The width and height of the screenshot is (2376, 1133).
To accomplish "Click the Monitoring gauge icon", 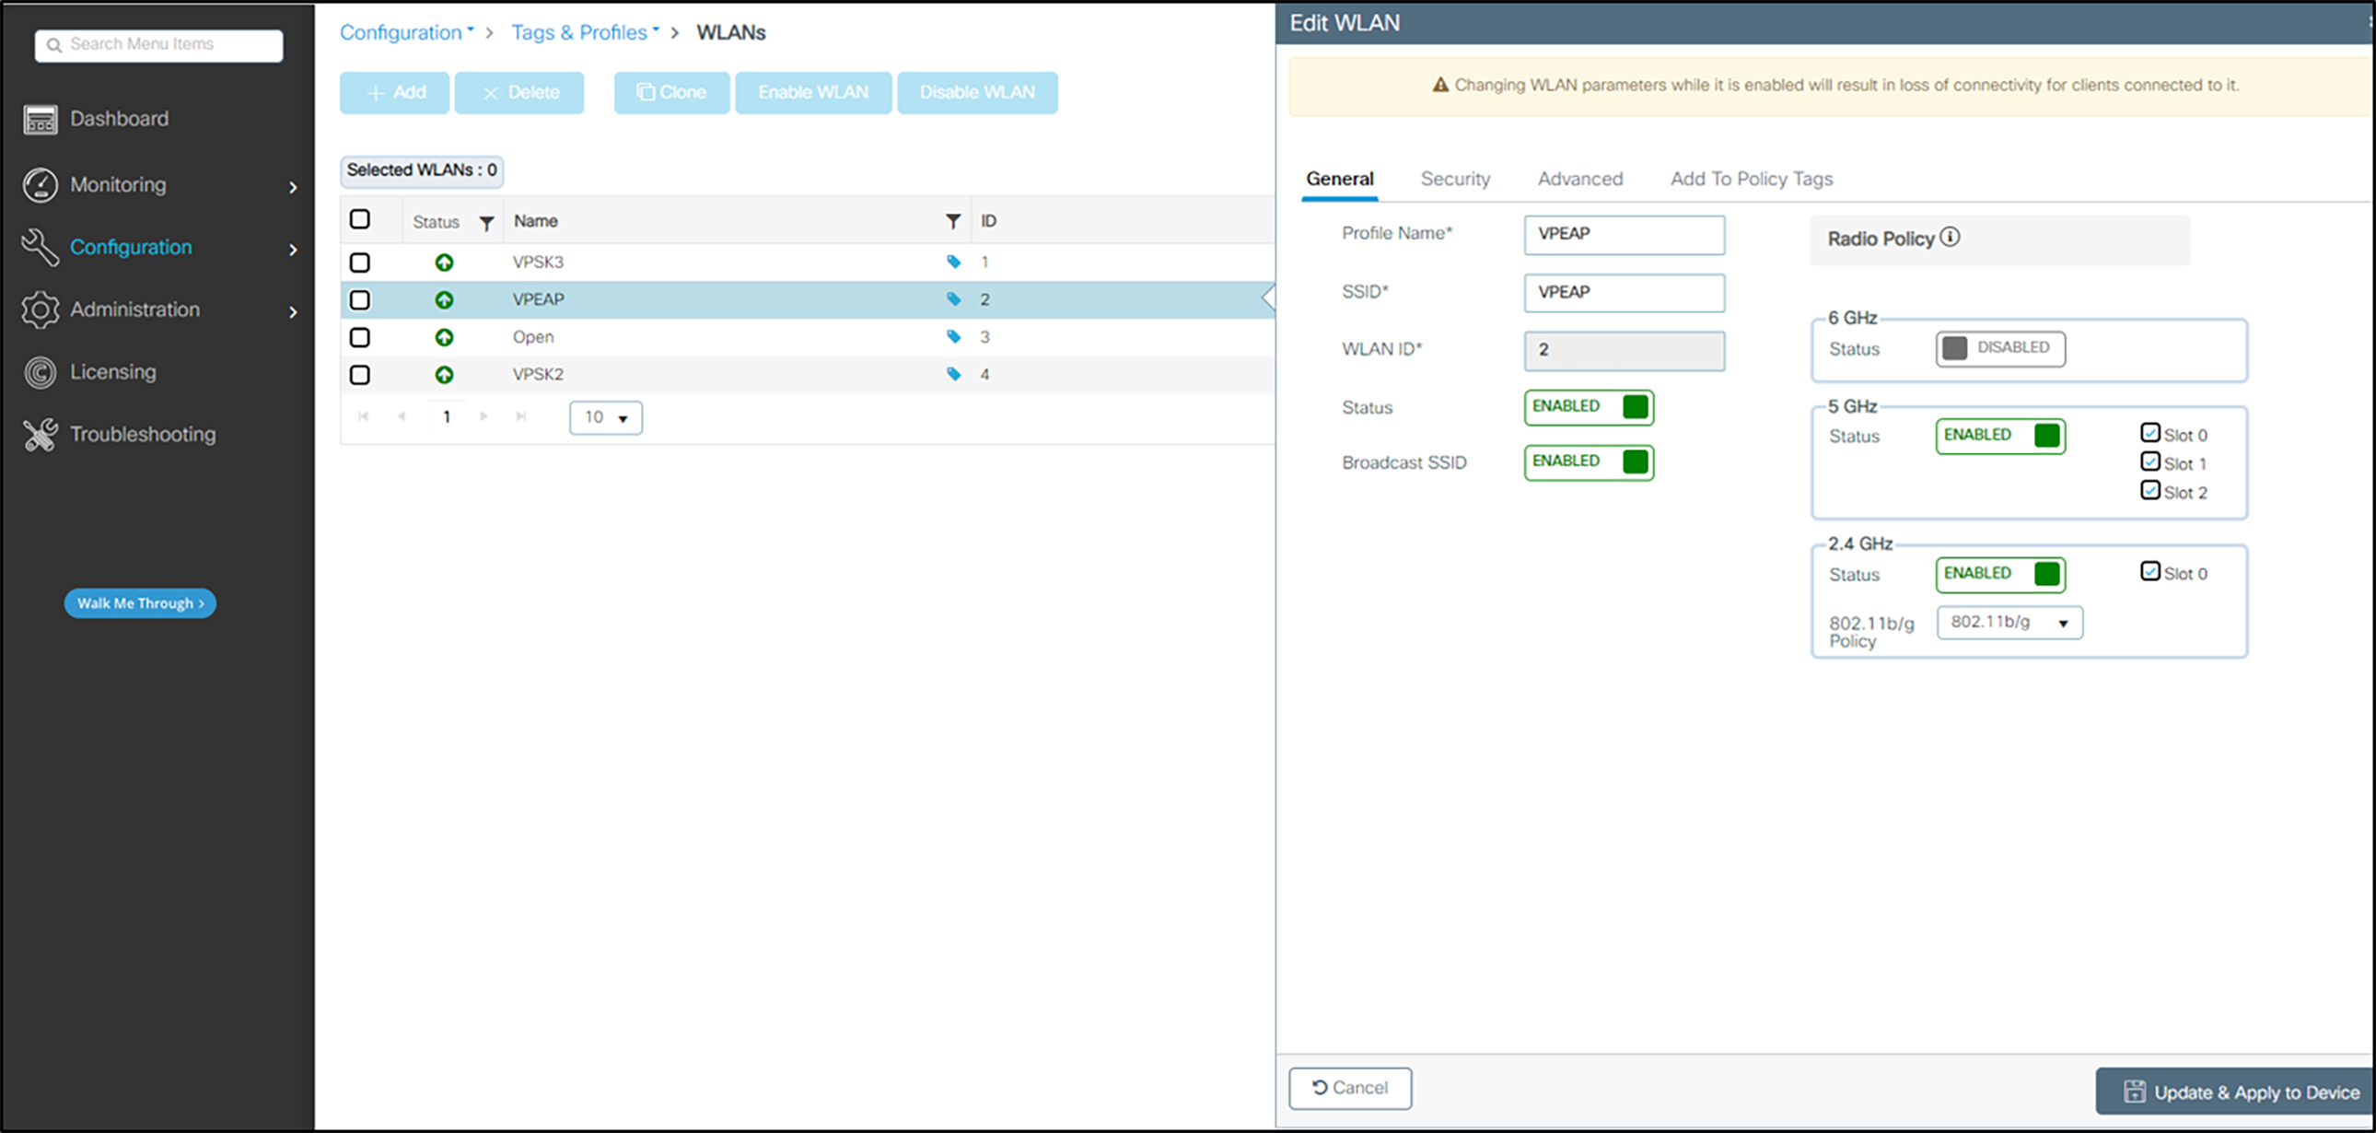I will (x=40, y=184).
